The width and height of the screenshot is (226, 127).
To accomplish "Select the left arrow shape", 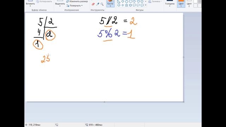I will pyautogui.click(x=138, y=1).
